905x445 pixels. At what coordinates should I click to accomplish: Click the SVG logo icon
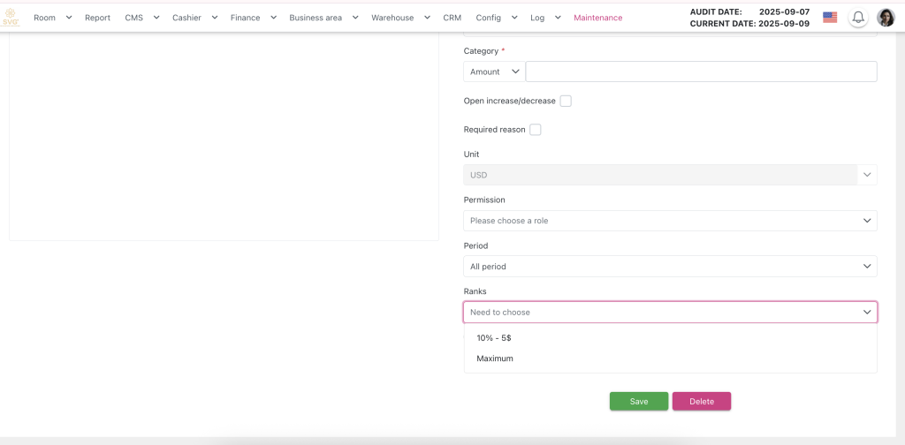(x=11, y=18)
